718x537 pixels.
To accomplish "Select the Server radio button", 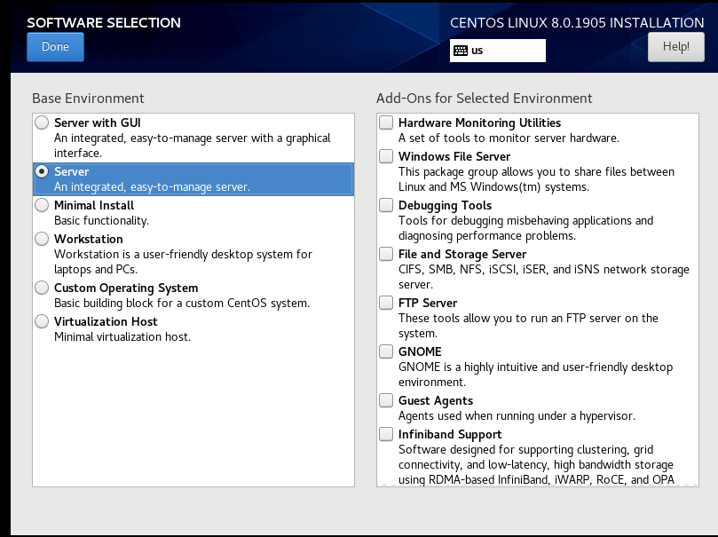I will (x=42, y=171).
